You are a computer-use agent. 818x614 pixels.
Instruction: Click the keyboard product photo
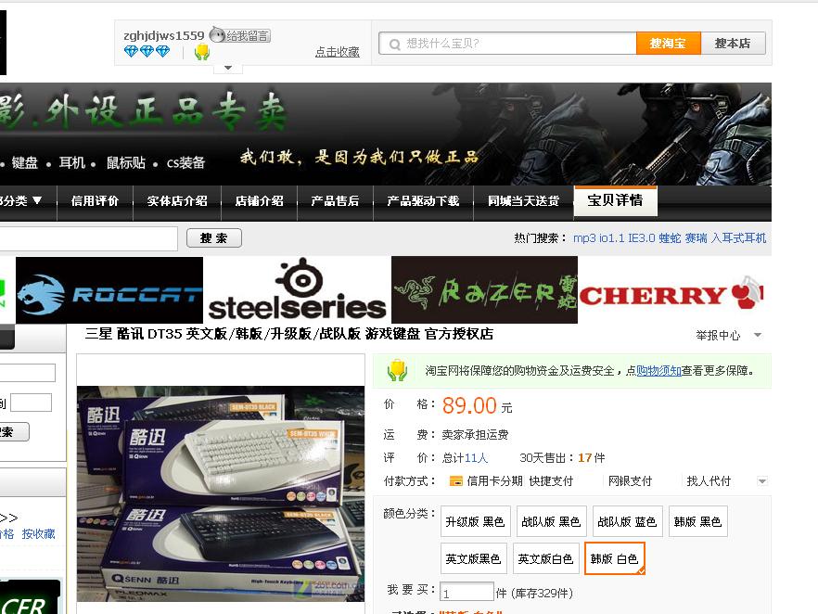pos(221,493)
